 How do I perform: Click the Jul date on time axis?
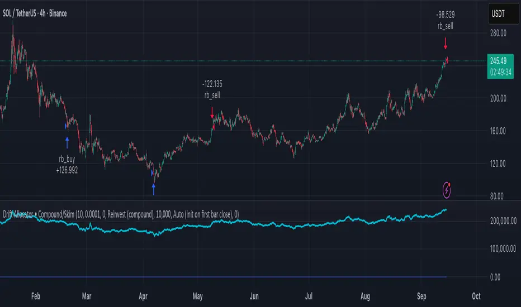(x=309, y=296)
